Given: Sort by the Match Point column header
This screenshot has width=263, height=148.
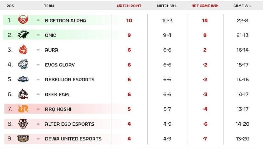Looking at the screenshot, I should [129, 6].
